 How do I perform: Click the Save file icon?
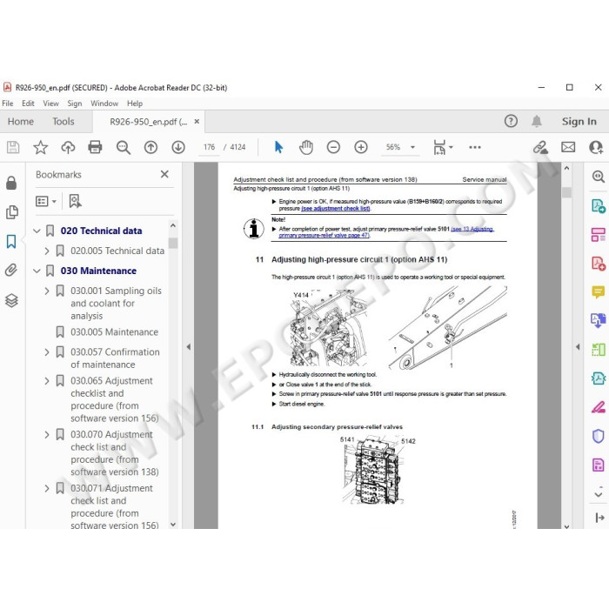tap(13, 147)
